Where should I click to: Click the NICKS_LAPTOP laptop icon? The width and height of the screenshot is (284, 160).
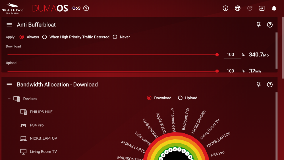[23, 138]
